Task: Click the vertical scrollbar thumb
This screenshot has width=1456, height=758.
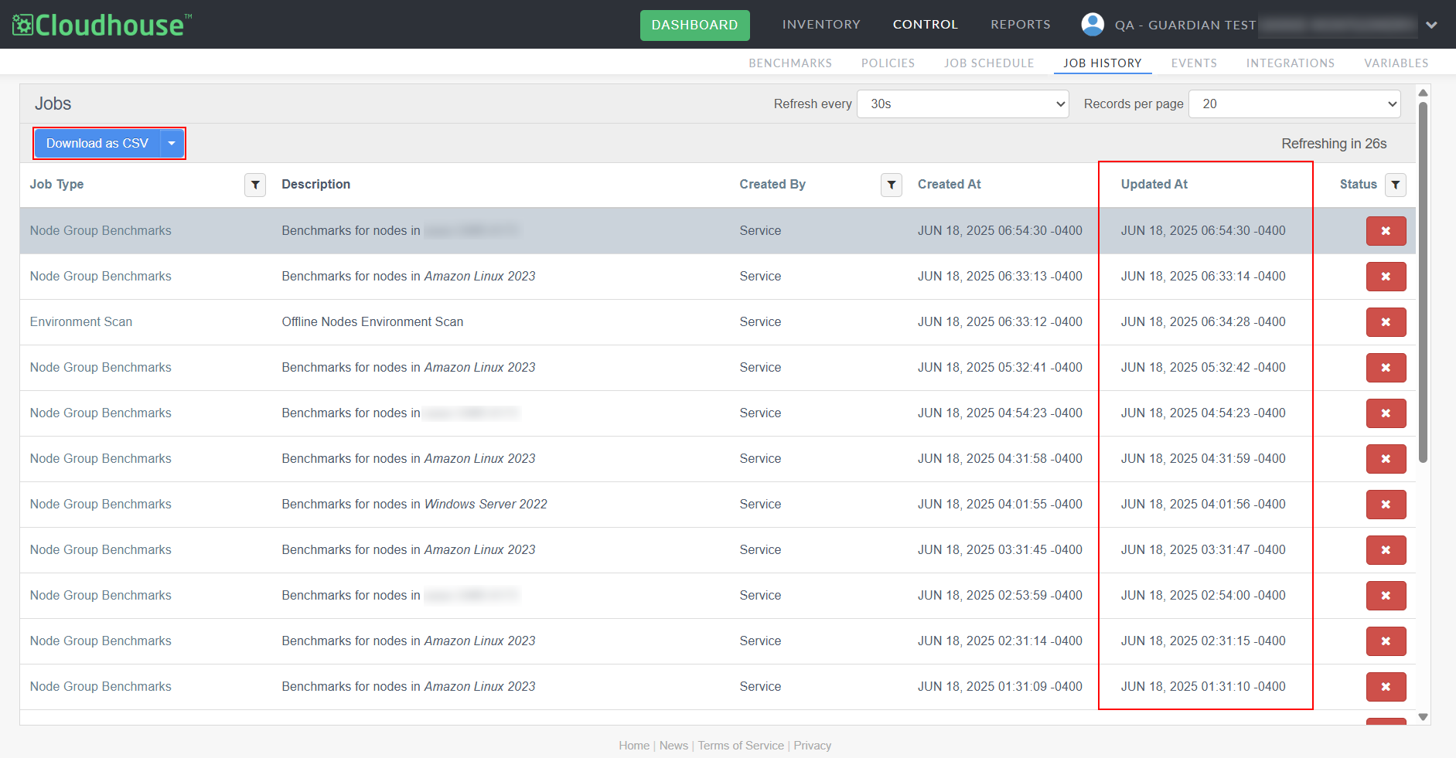Action: 1423,282
